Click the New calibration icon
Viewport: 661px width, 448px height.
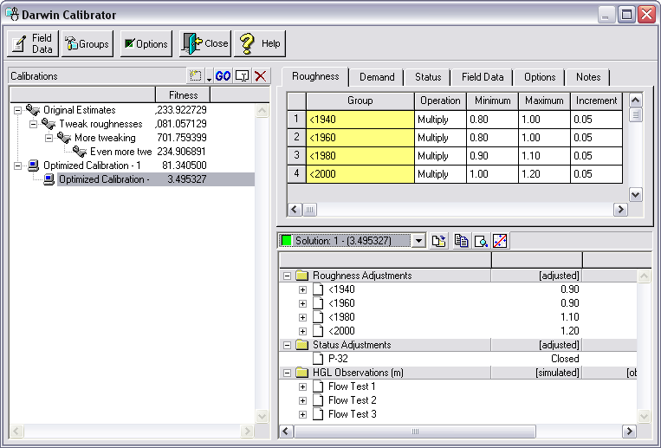(195, 76)
